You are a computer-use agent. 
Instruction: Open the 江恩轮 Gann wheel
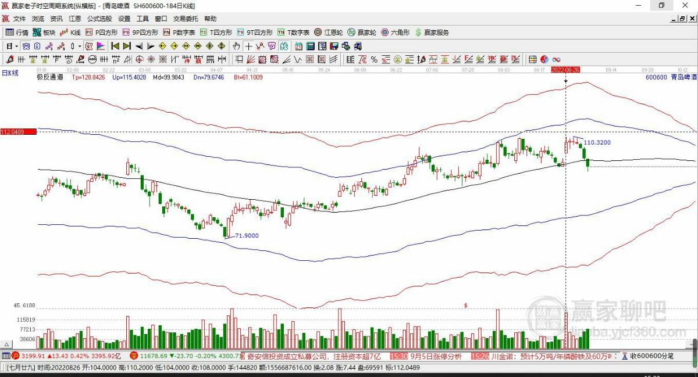click(329, 33)
